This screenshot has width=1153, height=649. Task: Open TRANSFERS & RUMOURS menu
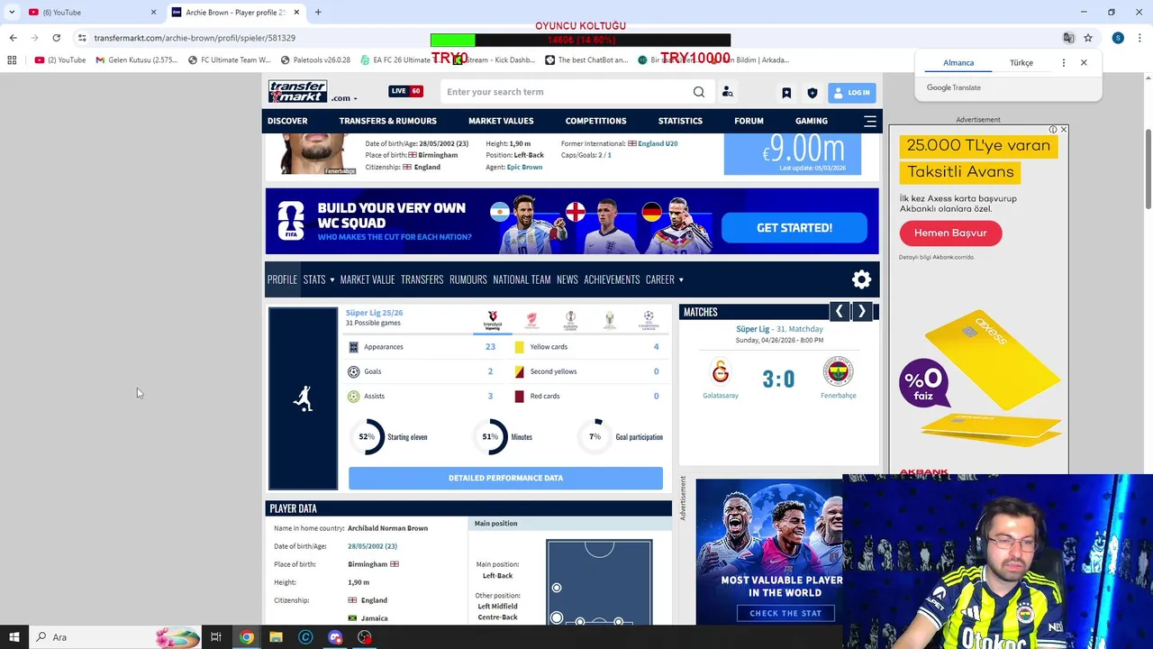coord(387,121)
